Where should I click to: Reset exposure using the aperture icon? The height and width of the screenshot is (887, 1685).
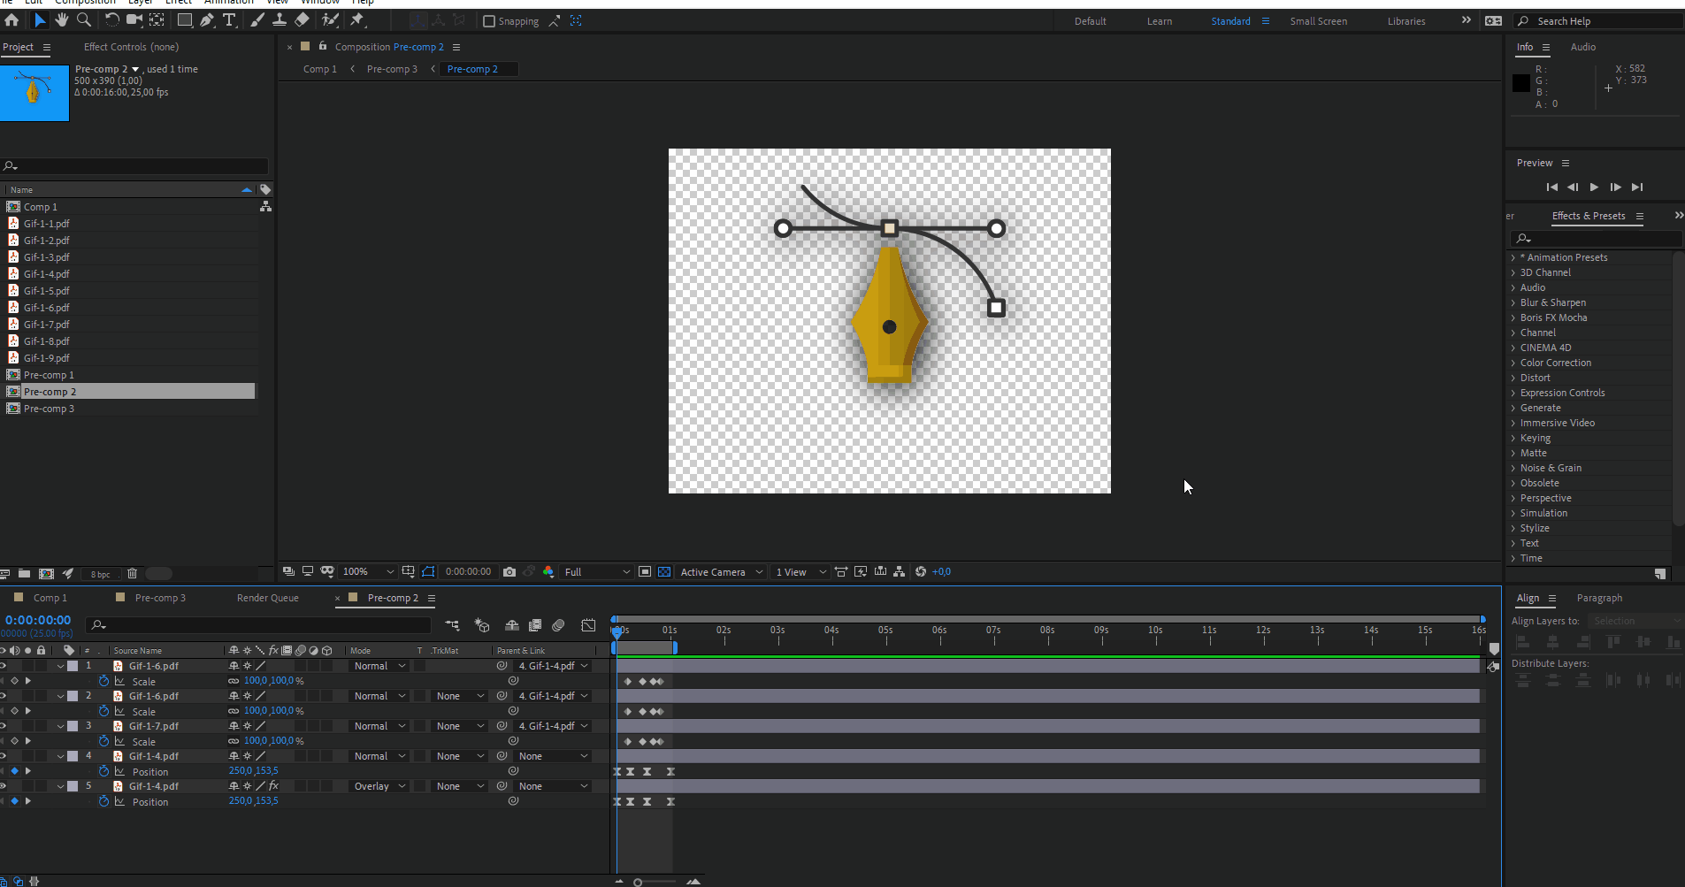[921, 572]
